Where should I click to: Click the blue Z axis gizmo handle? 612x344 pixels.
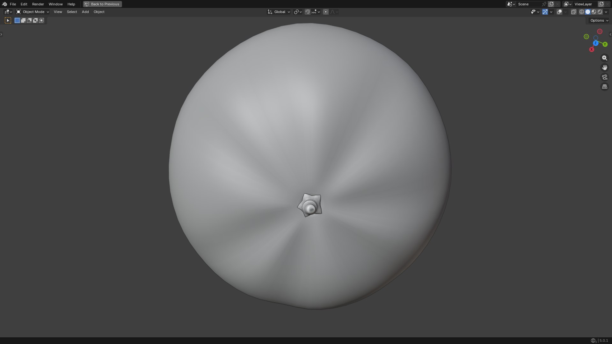click(595, 43)
